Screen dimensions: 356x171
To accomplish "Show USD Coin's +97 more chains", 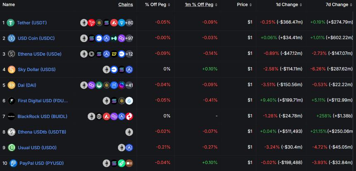I will (x=129, y=38).
